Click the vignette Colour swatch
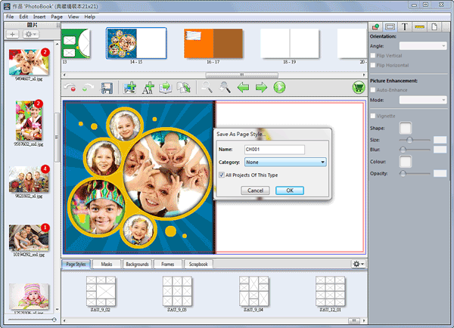This screenshot has height=328, width=454. pyautogui.click(x=405, y=162)
